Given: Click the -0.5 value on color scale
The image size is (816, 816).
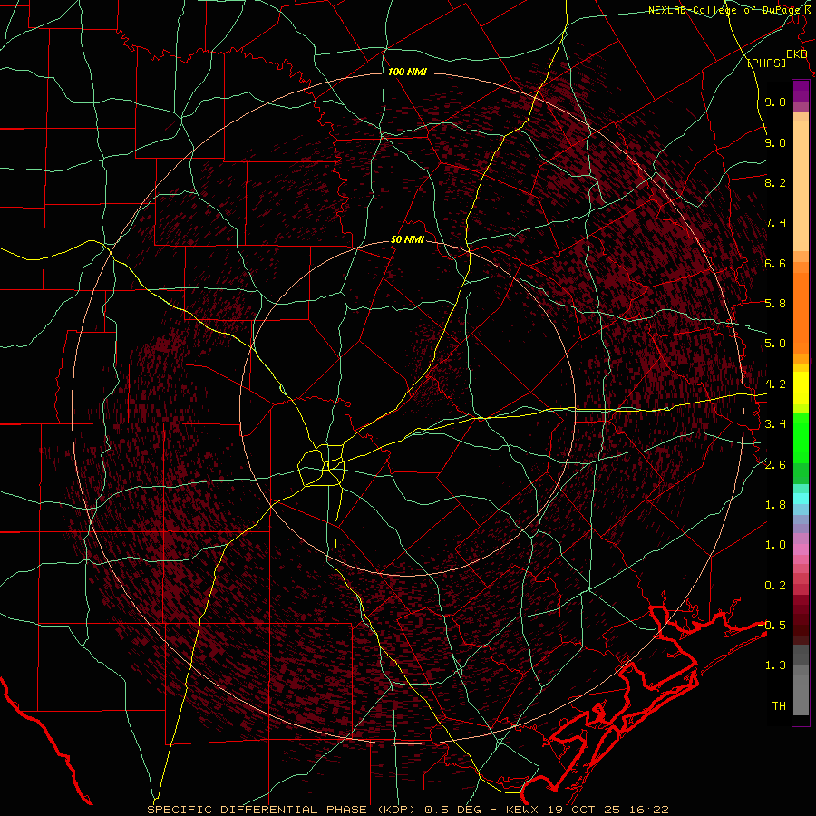Looking at the screenshot, I should click(772, 626).
